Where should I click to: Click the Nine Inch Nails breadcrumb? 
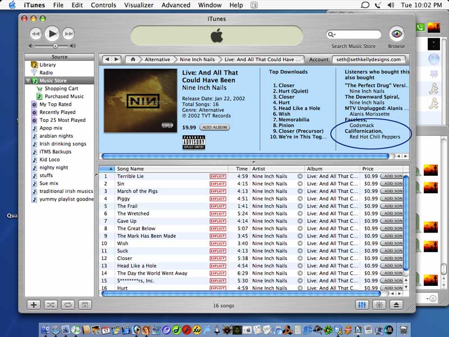pyautogui.click(x=197, y=60)
